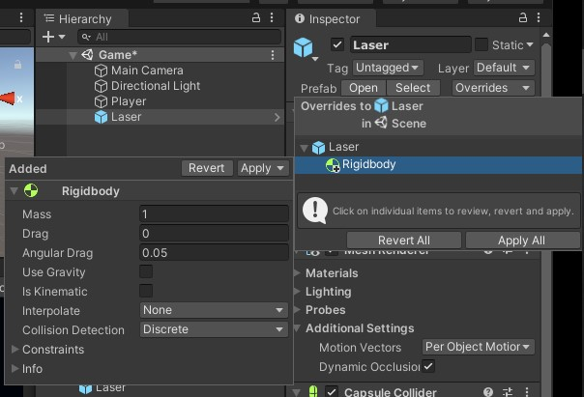Open the Layer Default dropdown

tap(505, 68)
